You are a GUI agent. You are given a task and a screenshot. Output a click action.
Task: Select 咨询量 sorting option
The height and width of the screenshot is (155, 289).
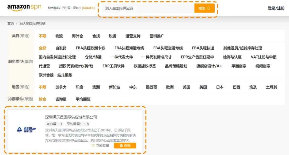click(x=60, y=98)
